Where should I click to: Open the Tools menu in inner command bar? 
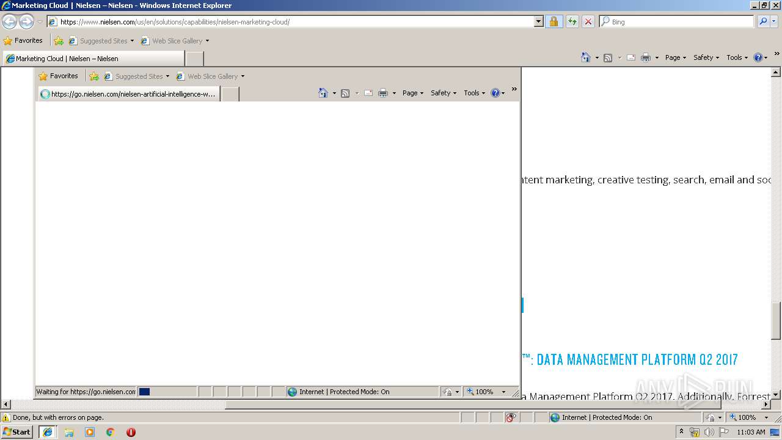[x=474, y=93]
